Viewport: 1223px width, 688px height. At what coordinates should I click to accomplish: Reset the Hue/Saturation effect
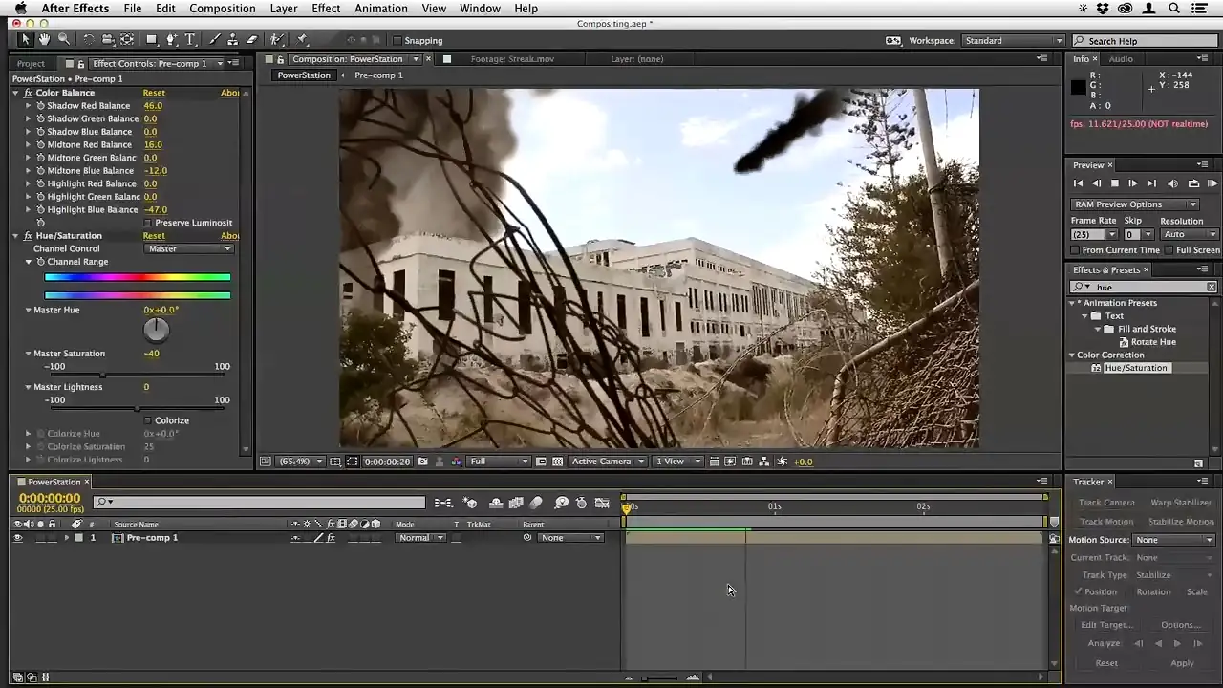click(154, 236)
